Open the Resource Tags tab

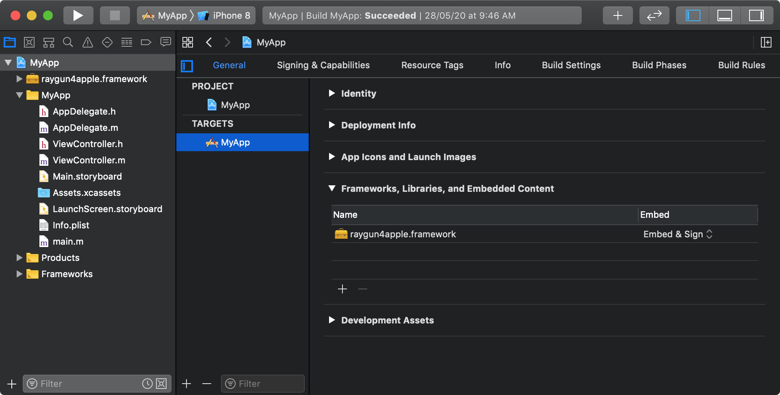coord(432,65)
